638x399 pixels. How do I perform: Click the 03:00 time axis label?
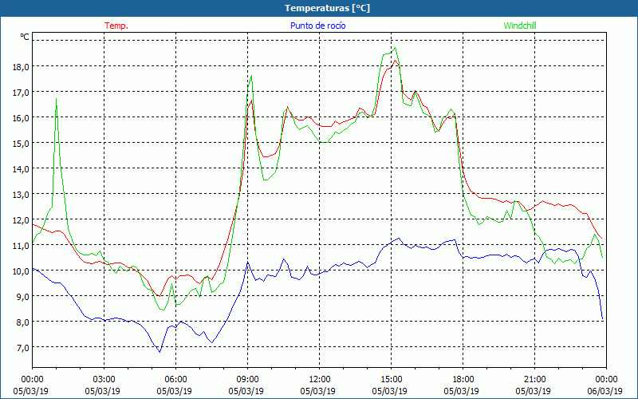(104, 380)
